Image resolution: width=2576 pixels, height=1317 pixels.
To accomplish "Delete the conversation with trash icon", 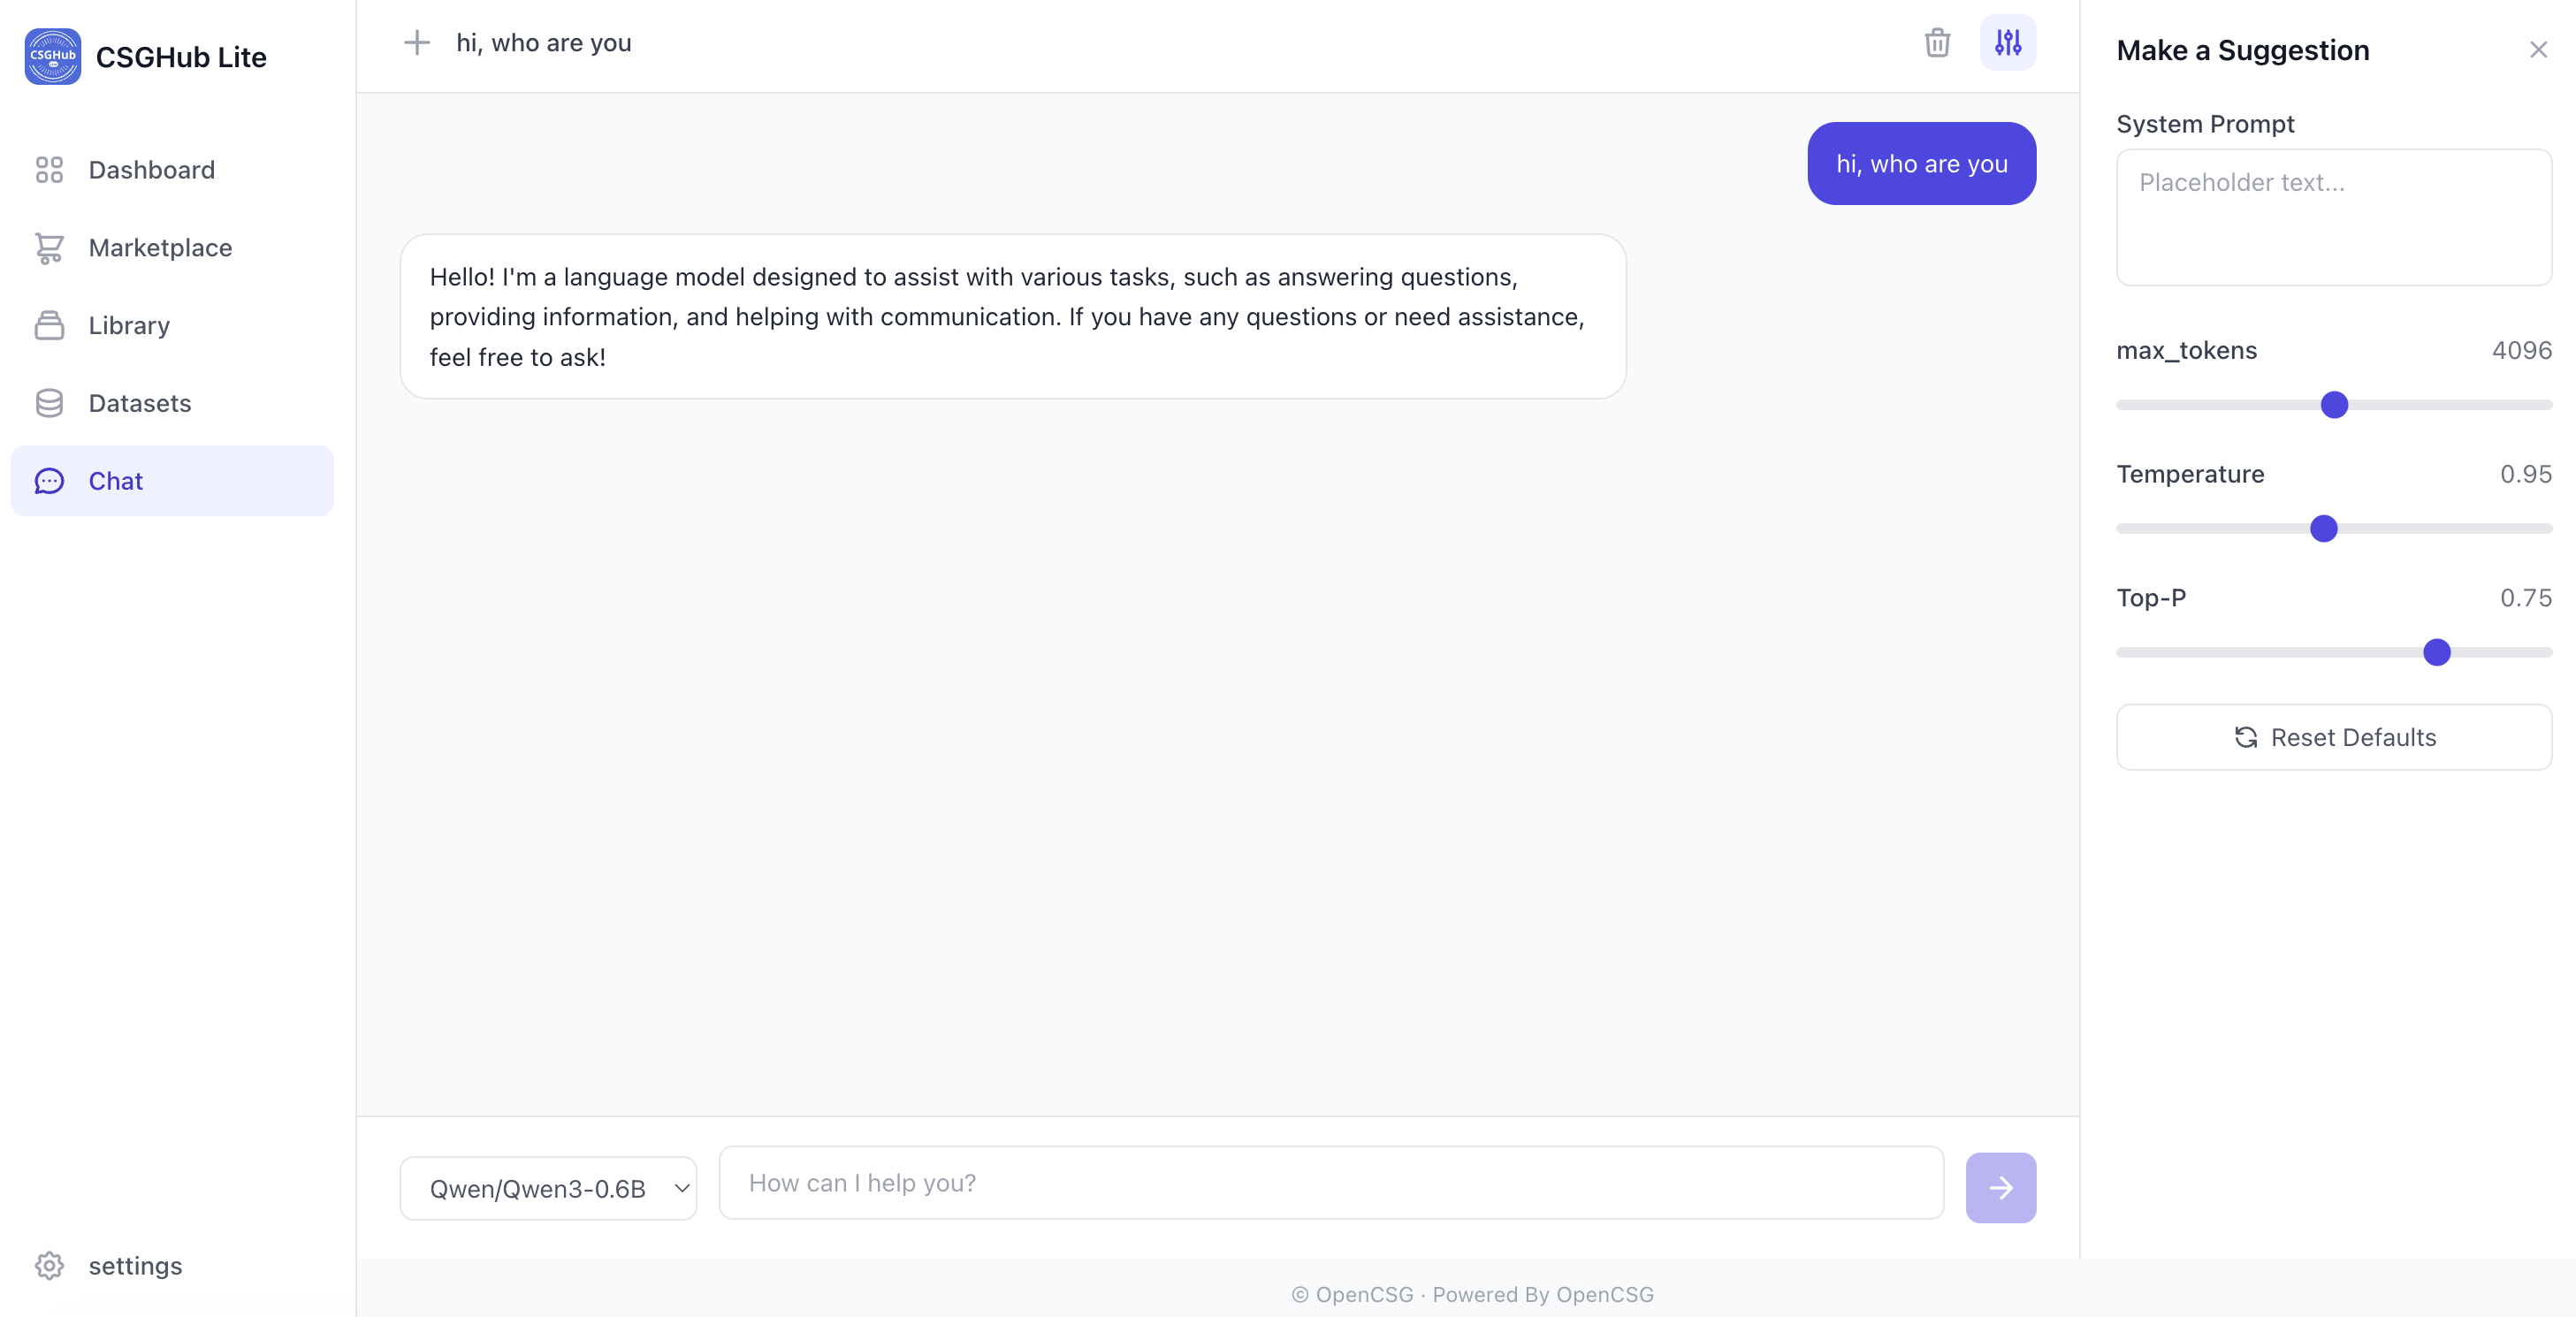I will pyautogui.click(x=1937, y=43).
